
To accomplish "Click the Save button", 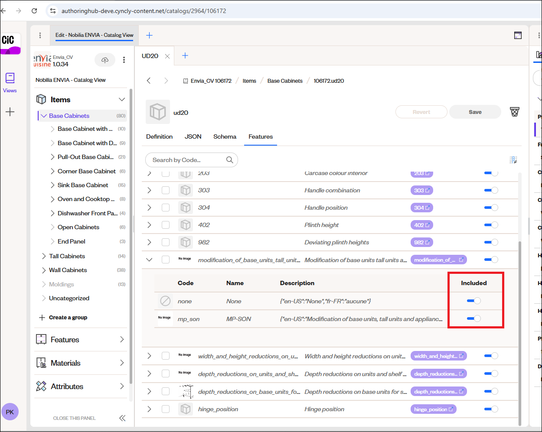I will click(x=475, y=112).
